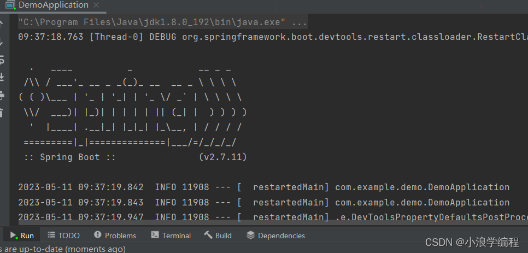The image size is (528, 253).
Task: Open the Run tool window
Action: pos(22,236)
